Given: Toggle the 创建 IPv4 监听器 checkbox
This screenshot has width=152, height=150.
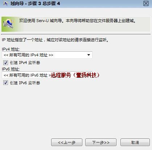Looking at the screenshot, I should 5,63.
